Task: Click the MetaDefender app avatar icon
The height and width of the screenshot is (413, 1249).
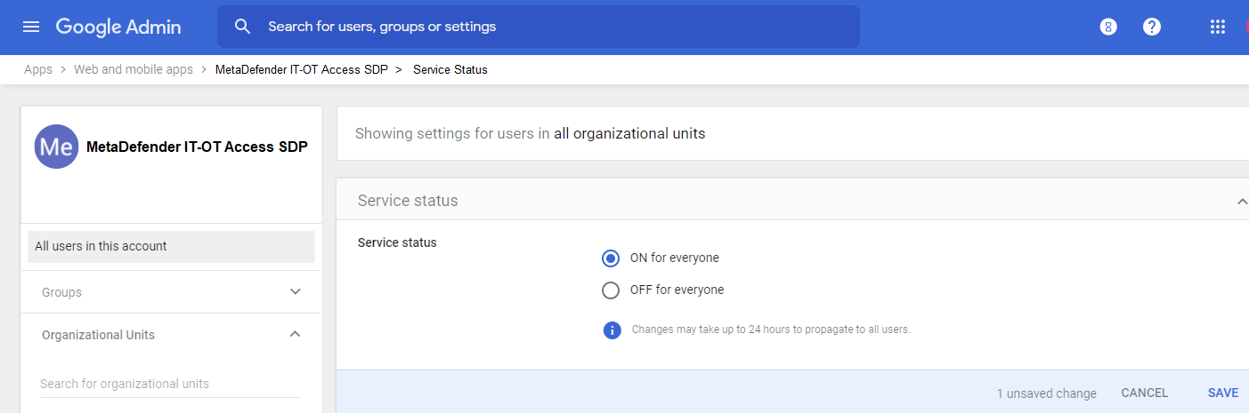Action: point(56,147)
